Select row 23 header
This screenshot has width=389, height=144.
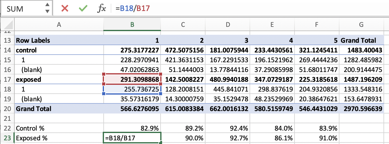click(x=7, y=138)
